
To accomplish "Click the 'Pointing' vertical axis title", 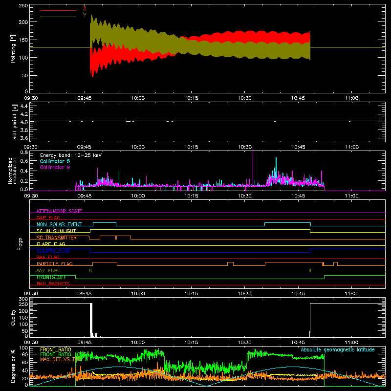I will [13, 48].
